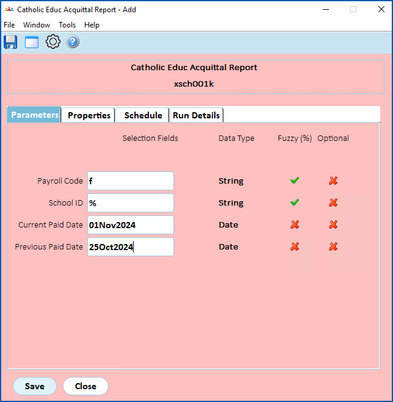Click the 'Fuzzy (%)' column header
393x402 pixels.
295,138
